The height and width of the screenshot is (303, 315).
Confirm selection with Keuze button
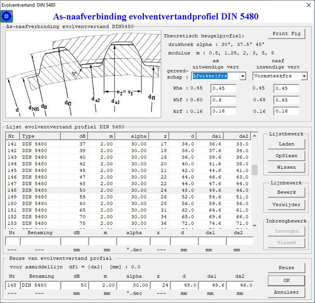tap(287, 268)
